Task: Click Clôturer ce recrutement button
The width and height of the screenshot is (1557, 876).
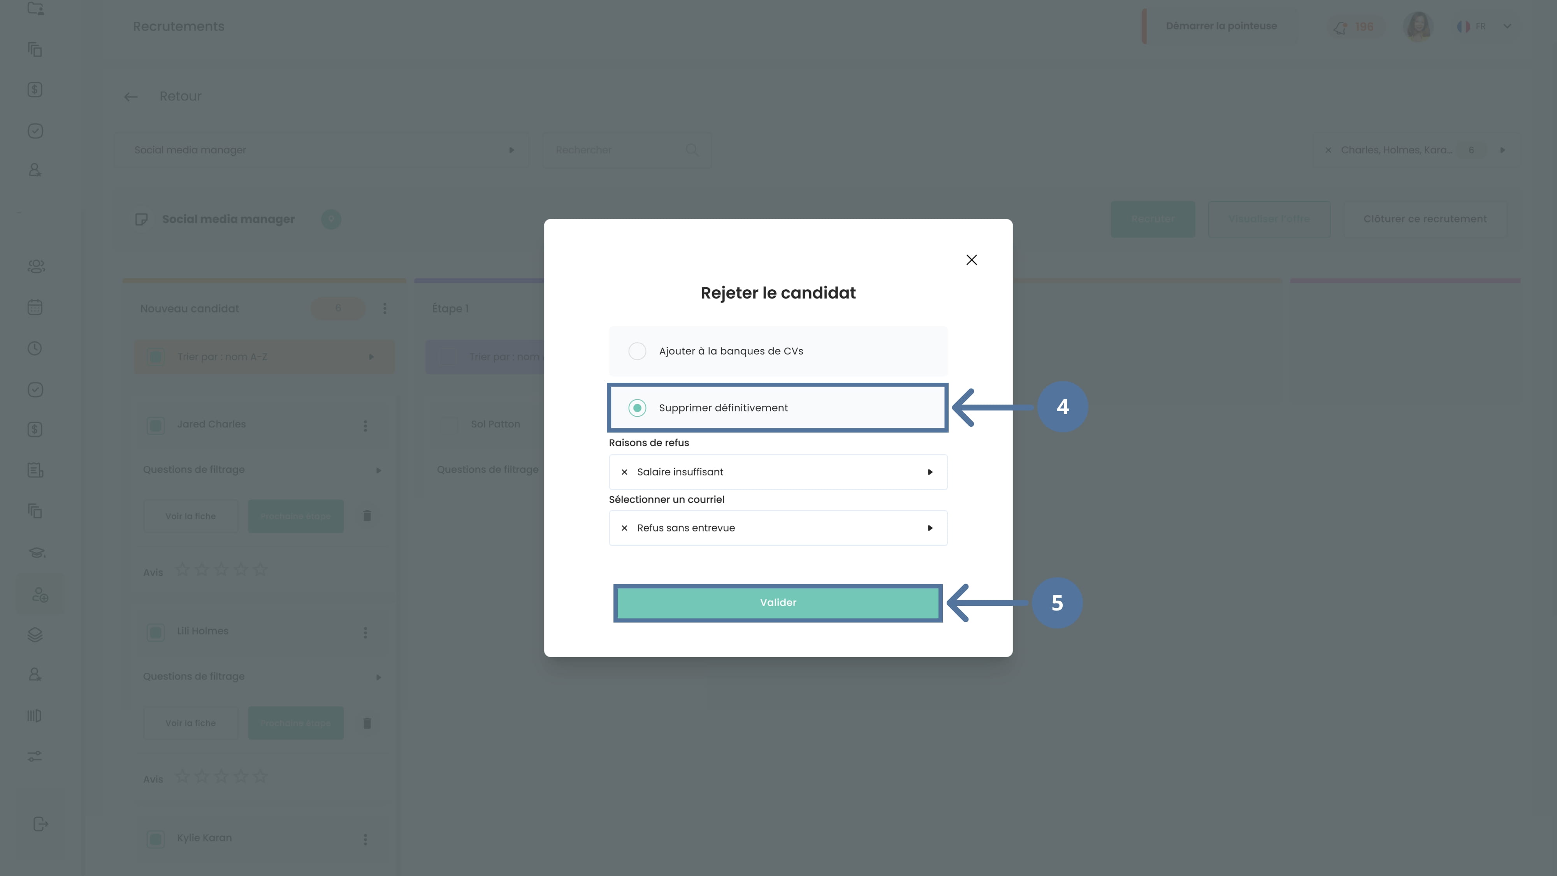Action: (x=1425, y=219)
